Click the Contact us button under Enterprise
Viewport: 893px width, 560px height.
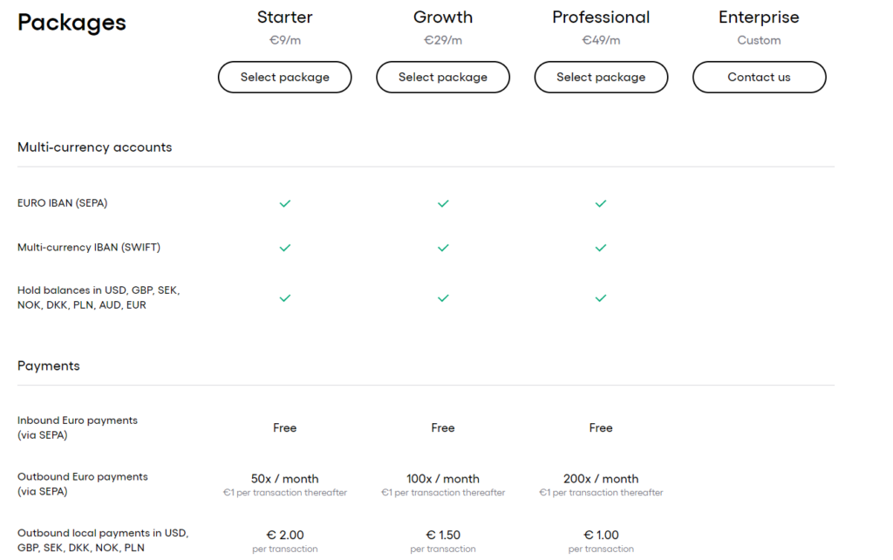(759, 77)
